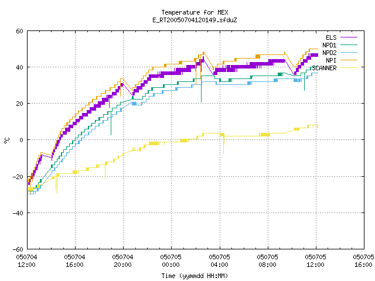Click the x-axis label '050704 12:00'
This screenshot has width=375, height=281.
pyautogui.click(x=26, y=261)
